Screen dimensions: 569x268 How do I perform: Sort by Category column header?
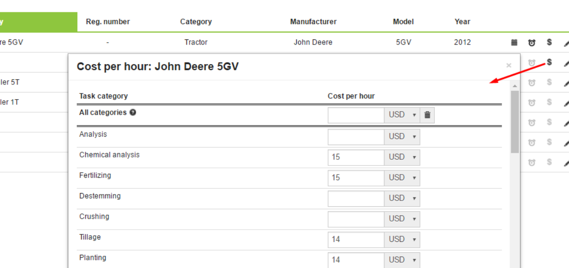pyautogui.click(x=196, y=21)
